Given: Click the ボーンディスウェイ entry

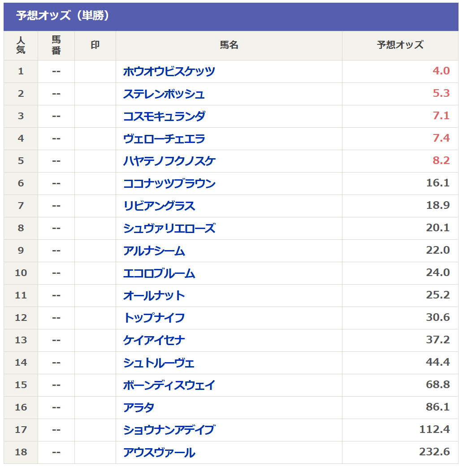Looking at the screenshot, I should [x=169, y=385].
